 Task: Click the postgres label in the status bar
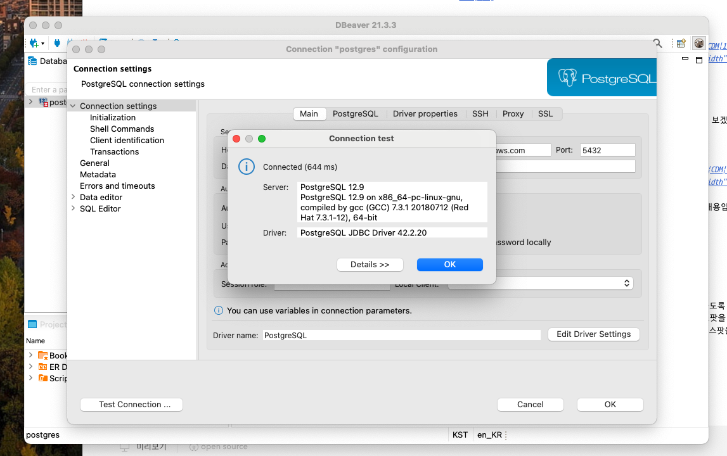click(x=42, y=435)
